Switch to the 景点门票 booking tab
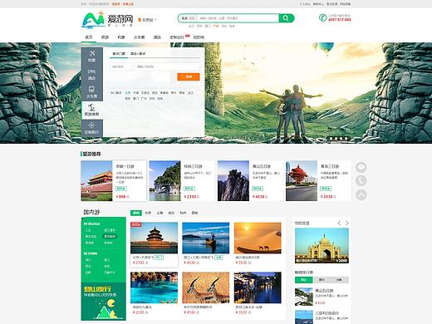This screenshot has height=324, width=432. click(119, 54)
